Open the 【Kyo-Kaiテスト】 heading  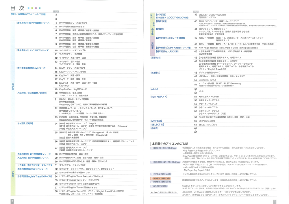click(x=159, y=97)
